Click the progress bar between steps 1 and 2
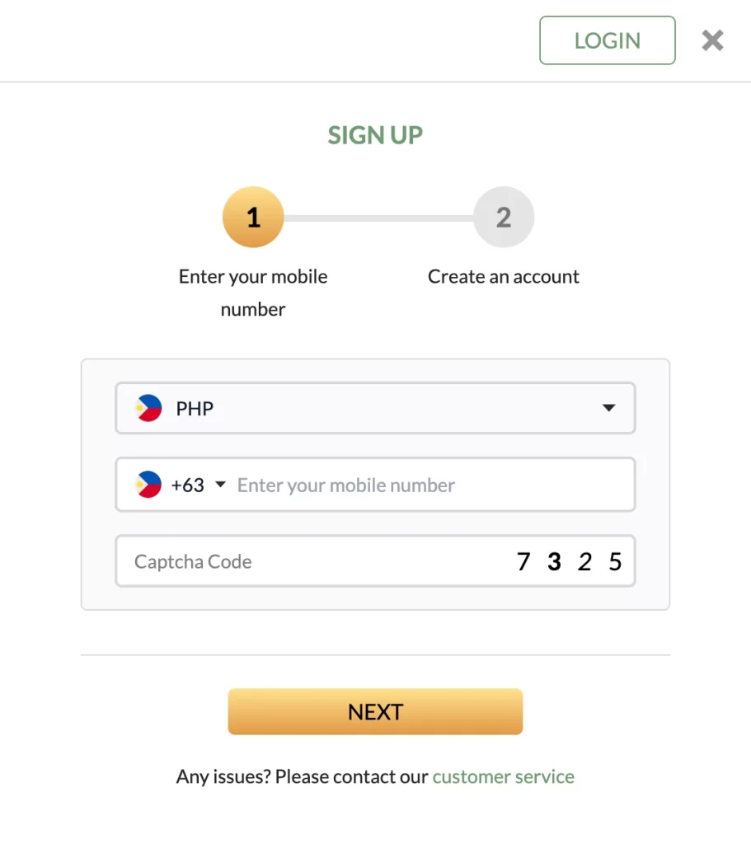 coord(378,217)
